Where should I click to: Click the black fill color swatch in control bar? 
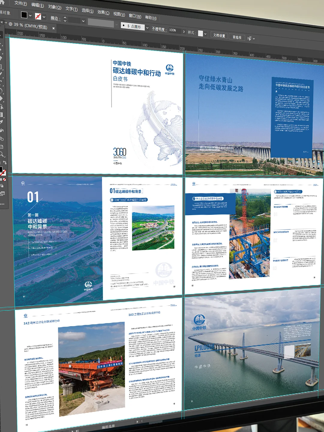(x=24, y=15)
